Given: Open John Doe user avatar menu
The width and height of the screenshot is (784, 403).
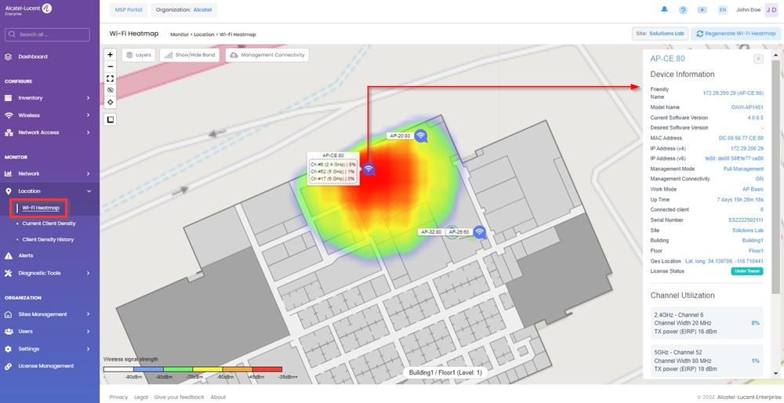Looking at the screenshot, I should click(771, 9).
